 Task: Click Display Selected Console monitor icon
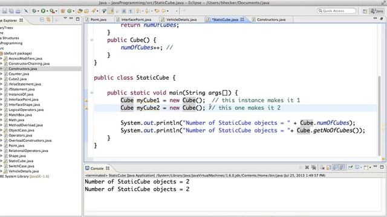(357, 168)
